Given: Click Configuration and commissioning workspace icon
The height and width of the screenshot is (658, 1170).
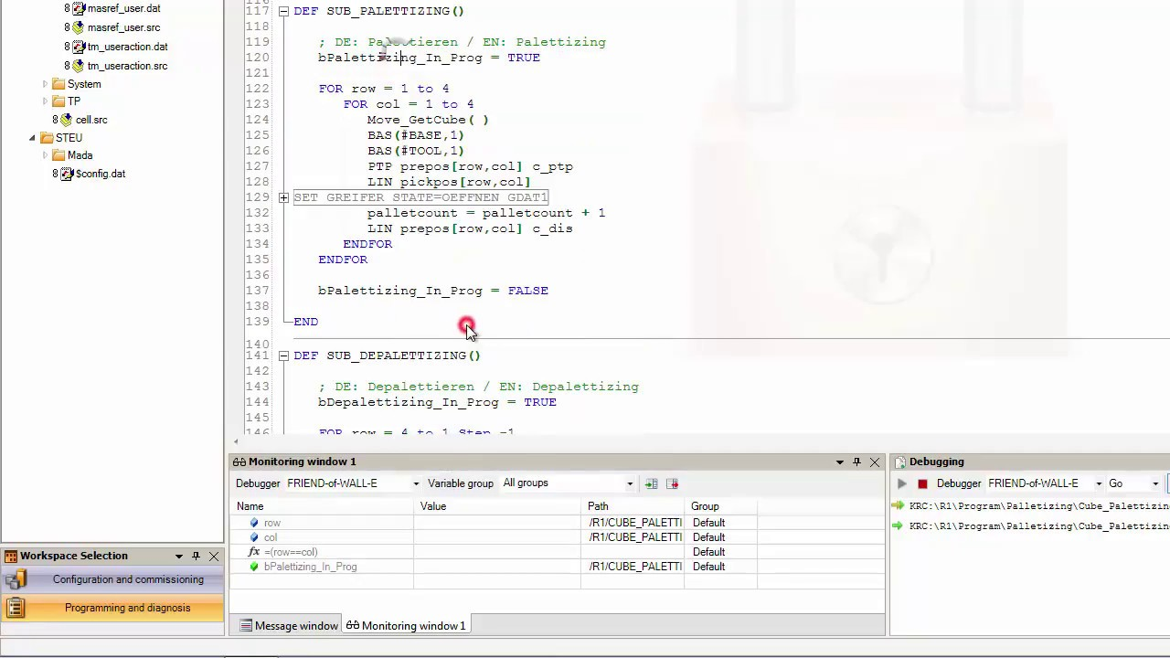Looking at the screenshot, I should tap(16, 579).
